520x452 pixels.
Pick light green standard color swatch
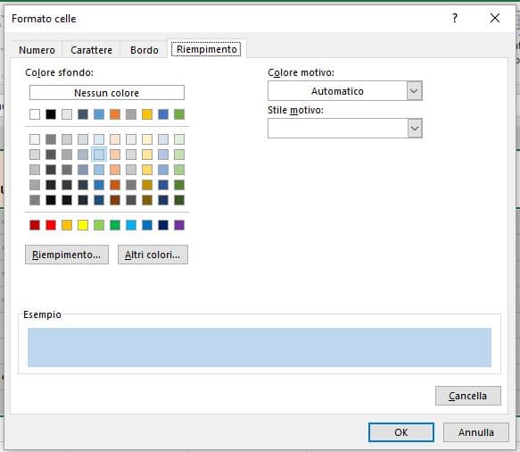click(99, 225)
